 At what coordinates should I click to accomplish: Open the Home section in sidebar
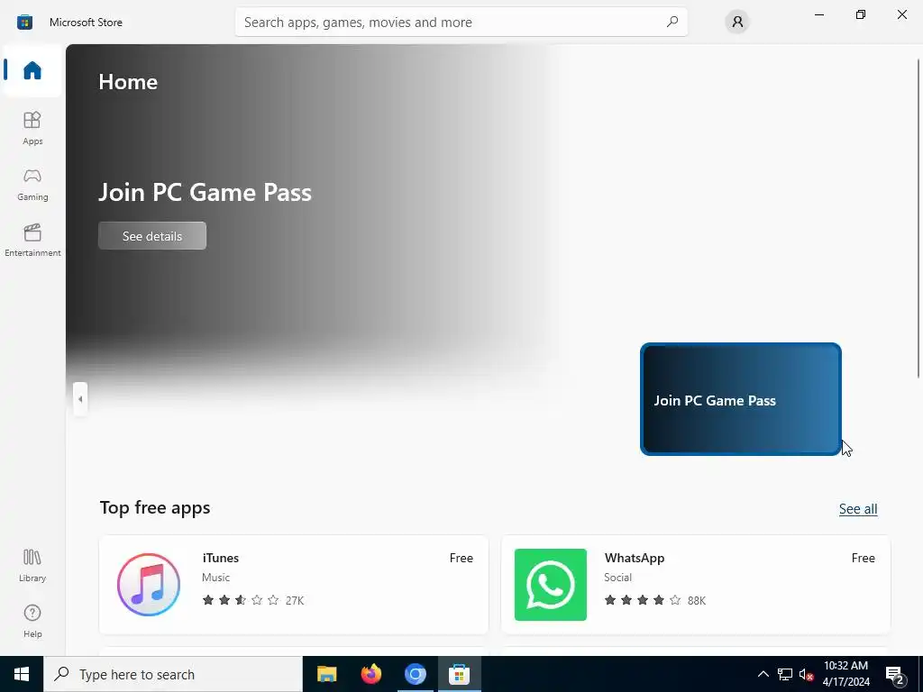pos(32,70)
